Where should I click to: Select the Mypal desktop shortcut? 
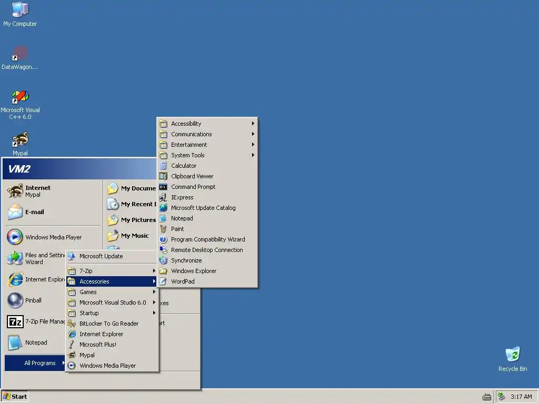(20, 144)
